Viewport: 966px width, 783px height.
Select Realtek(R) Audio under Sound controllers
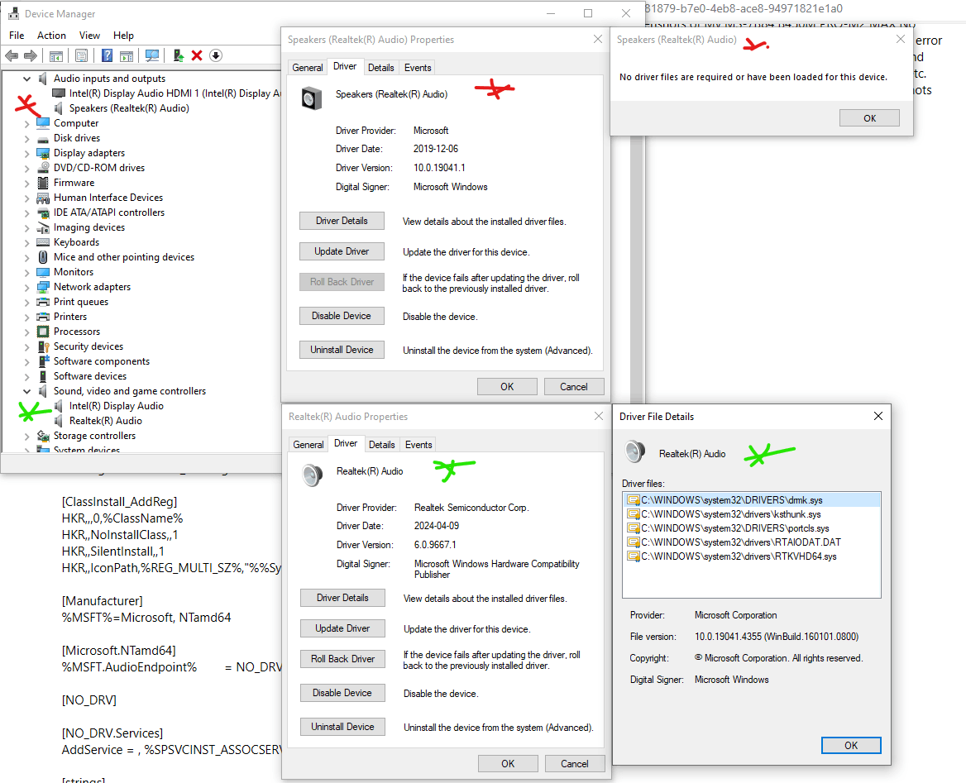pyautogui.click(x=105, y=421)
